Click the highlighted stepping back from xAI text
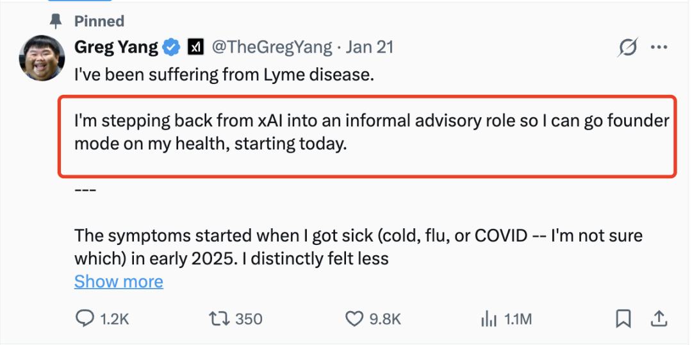The height and width of the screenshot is (345, 692). [x=372, y=132]
